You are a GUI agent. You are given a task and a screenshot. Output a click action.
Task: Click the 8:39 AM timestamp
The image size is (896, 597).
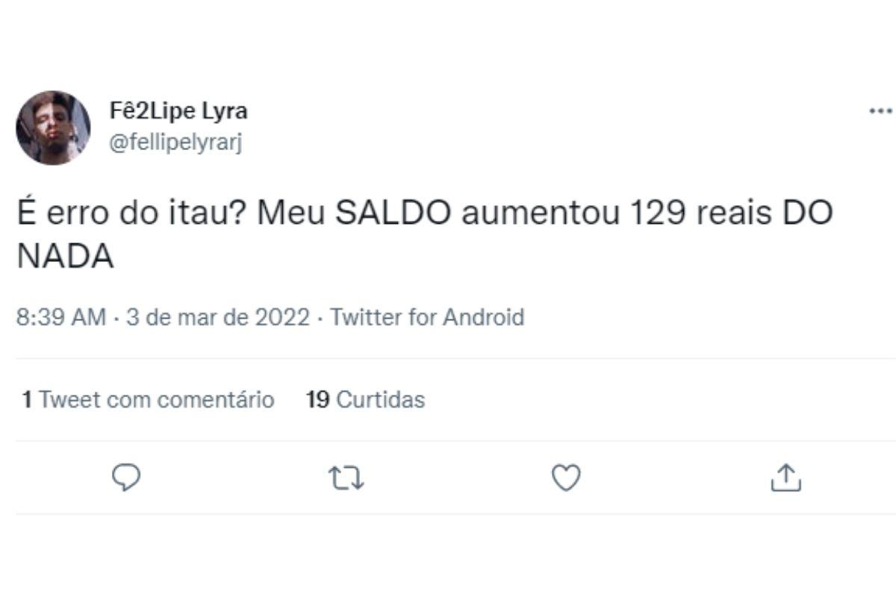[x=61, y=317]
